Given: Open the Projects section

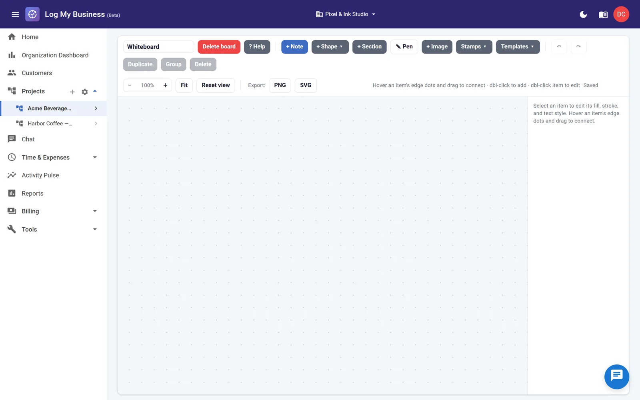Looking at the screenshot, I should (33, 91).
